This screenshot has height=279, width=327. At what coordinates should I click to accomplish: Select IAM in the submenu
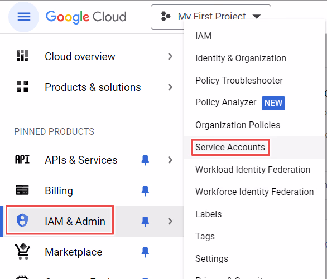click(x=203, y=36)
